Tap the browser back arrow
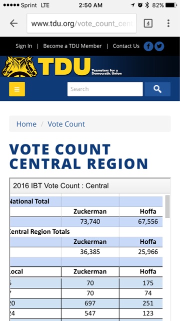 click(13, 24)
